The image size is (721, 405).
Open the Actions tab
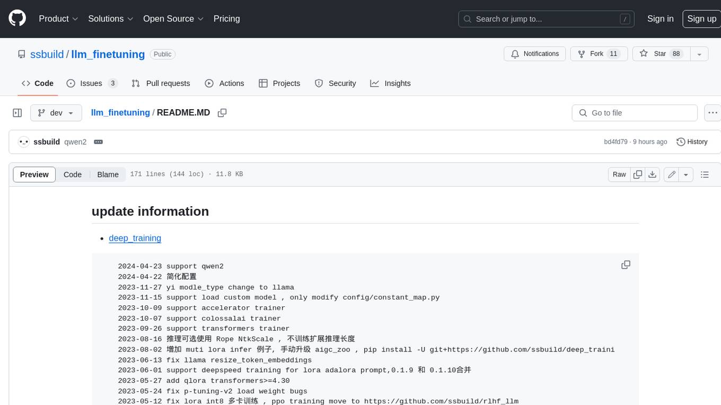point(224,83)
